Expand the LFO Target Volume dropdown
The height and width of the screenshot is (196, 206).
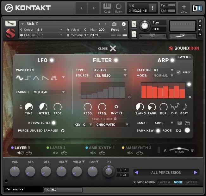click(49, 92)
